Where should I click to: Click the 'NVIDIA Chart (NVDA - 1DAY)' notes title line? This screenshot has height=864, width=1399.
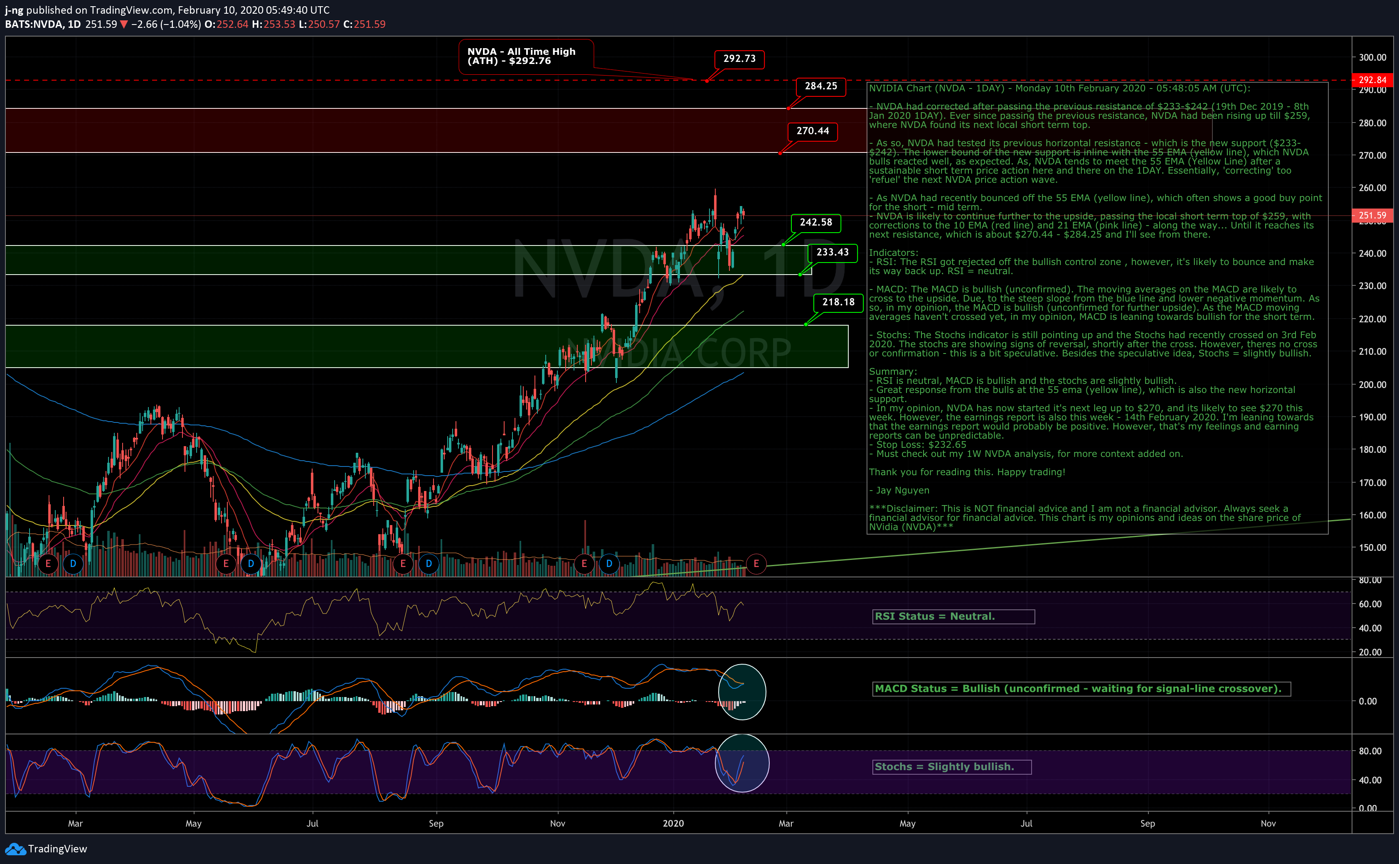1059,88
